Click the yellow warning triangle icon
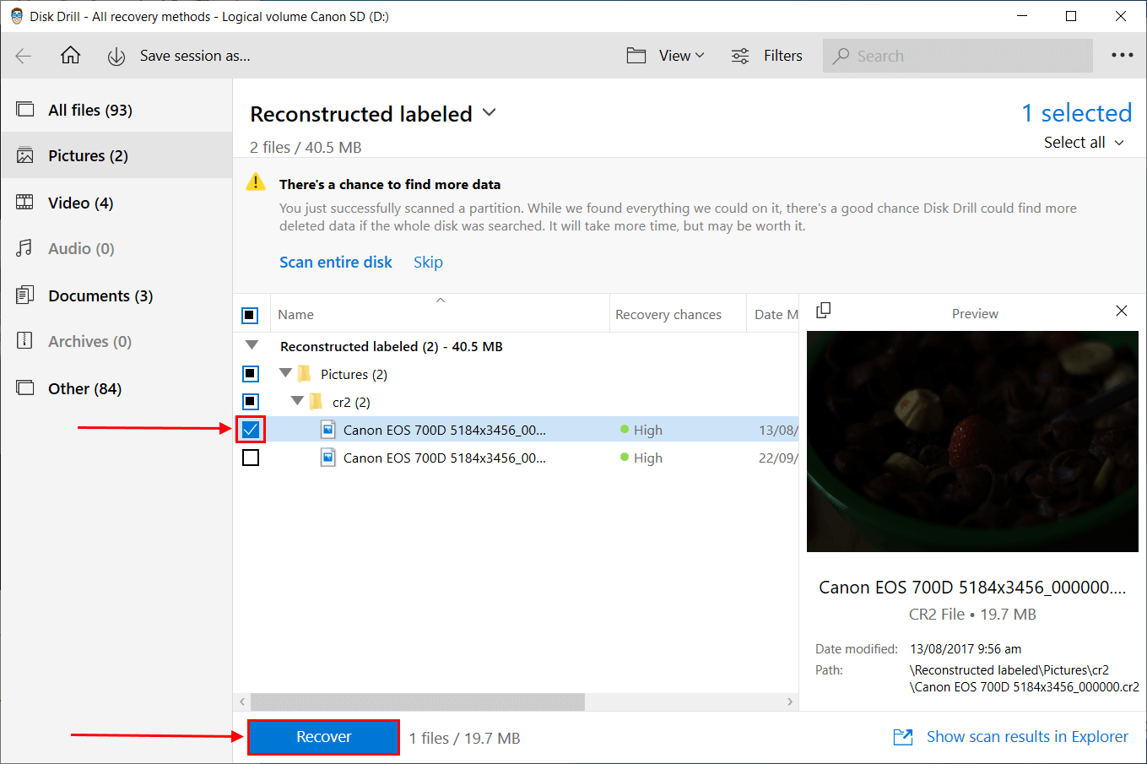The height and width of the screenshot is (764, 1147). pyautogui.click(x=256, y=182)
